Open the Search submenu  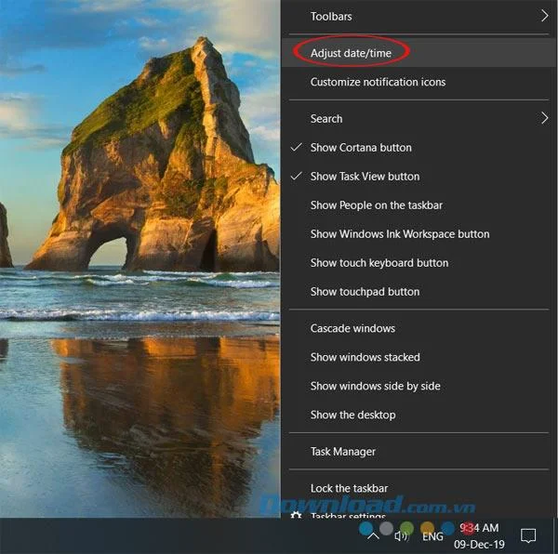coord(418,118)
